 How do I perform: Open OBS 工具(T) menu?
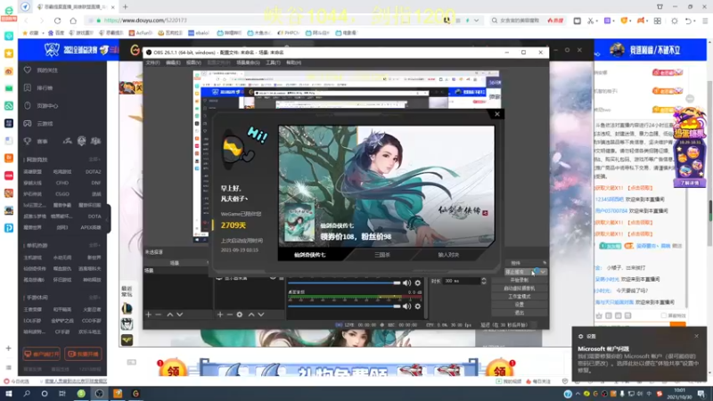pyautogui.click(x=273, y=62)
